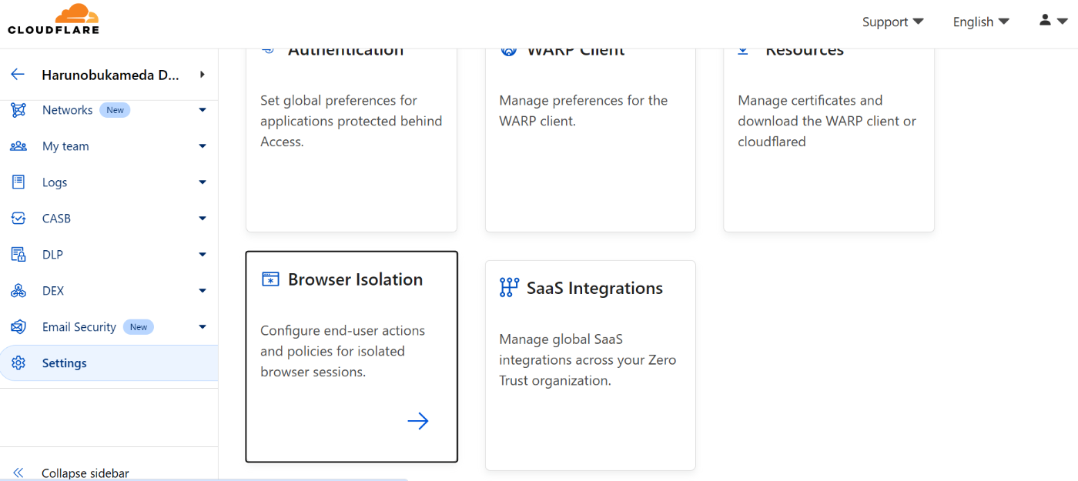This screenshot has width=1078, height=481.
Task: Open the English language dropdown
Action: [x=980, y=22]
